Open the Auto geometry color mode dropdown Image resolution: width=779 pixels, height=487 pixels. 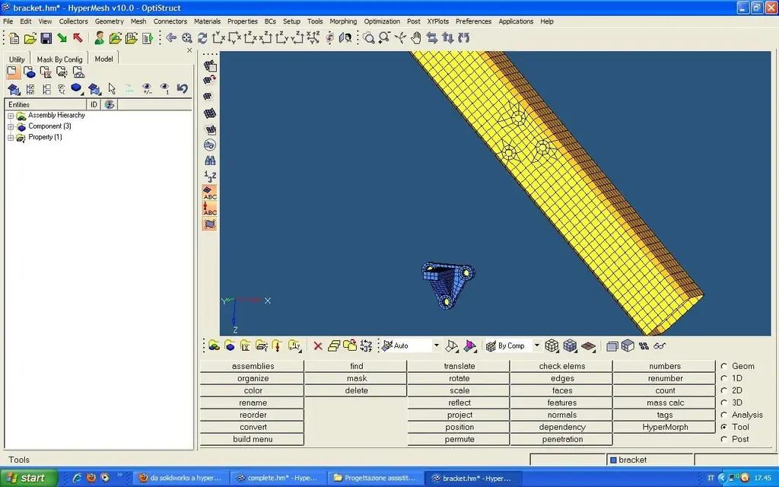pos(436,346)
